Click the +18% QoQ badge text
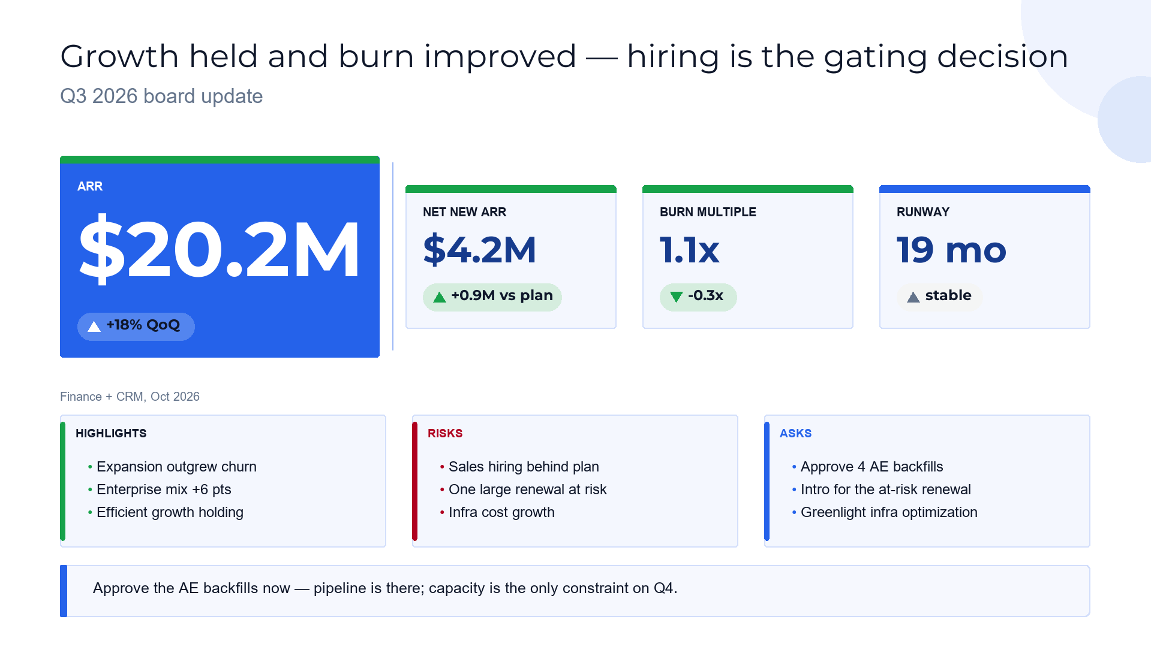The width and height of the screenshot is (1151, 647). pyautogui.click(x=143, y=325)
